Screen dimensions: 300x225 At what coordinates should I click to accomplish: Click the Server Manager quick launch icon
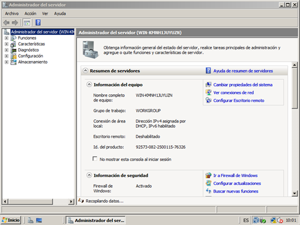pyautogui.click(x=31, y=220)
